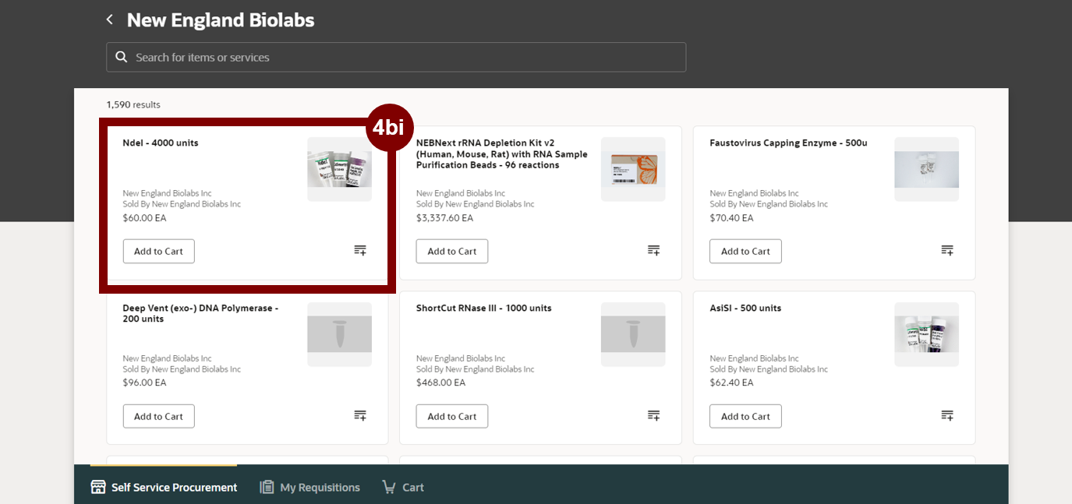Image resolution: width=1072 pixels, height=504 pixels.
Task: Add AsiSI 500 units to cart
Action: [745, 416]
